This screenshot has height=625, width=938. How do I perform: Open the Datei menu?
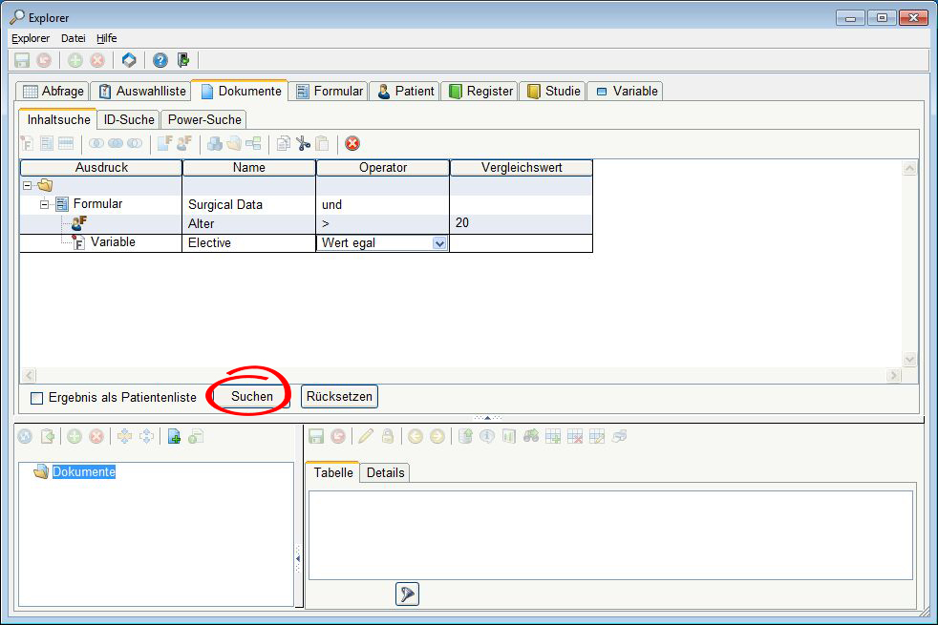click(73, 38)
